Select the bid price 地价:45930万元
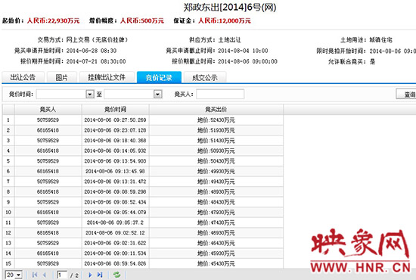The image size is (416, 280). pyautogui.click(x=216, y=254)
